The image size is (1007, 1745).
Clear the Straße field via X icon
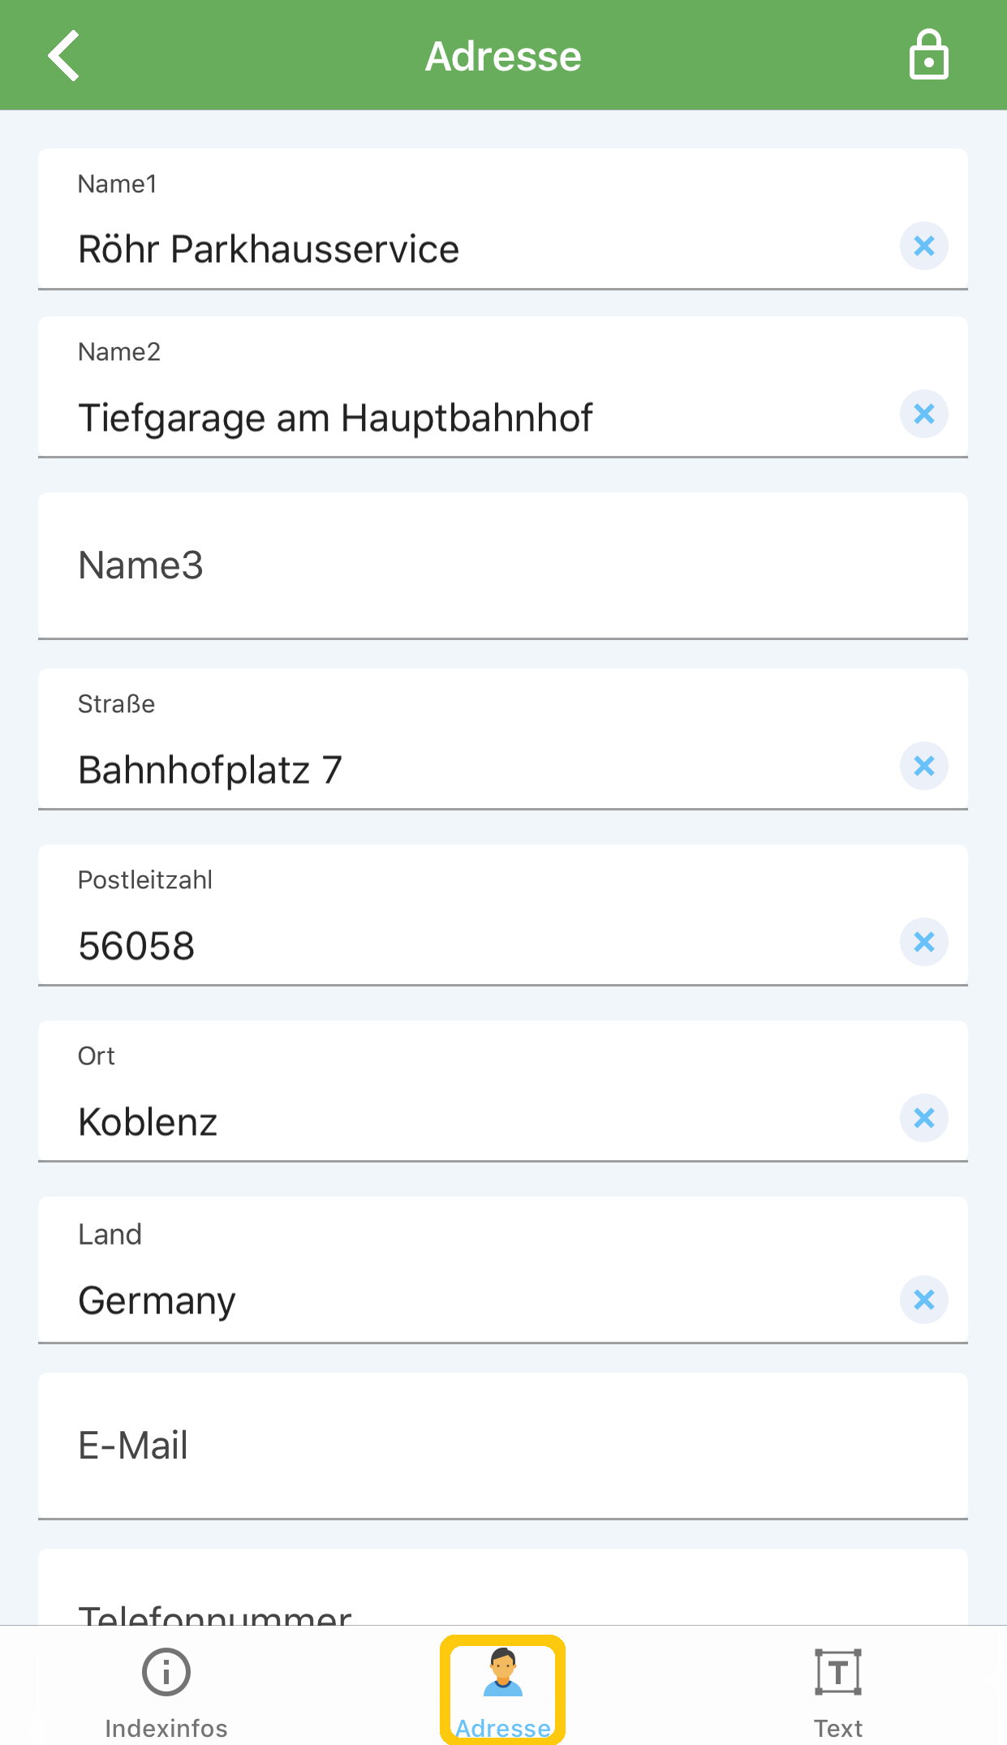pyautogui.click(x=923, y=766)
